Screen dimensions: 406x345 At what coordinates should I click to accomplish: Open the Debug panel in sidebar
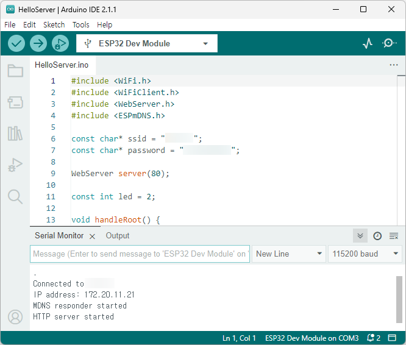(x=15, y=165)
